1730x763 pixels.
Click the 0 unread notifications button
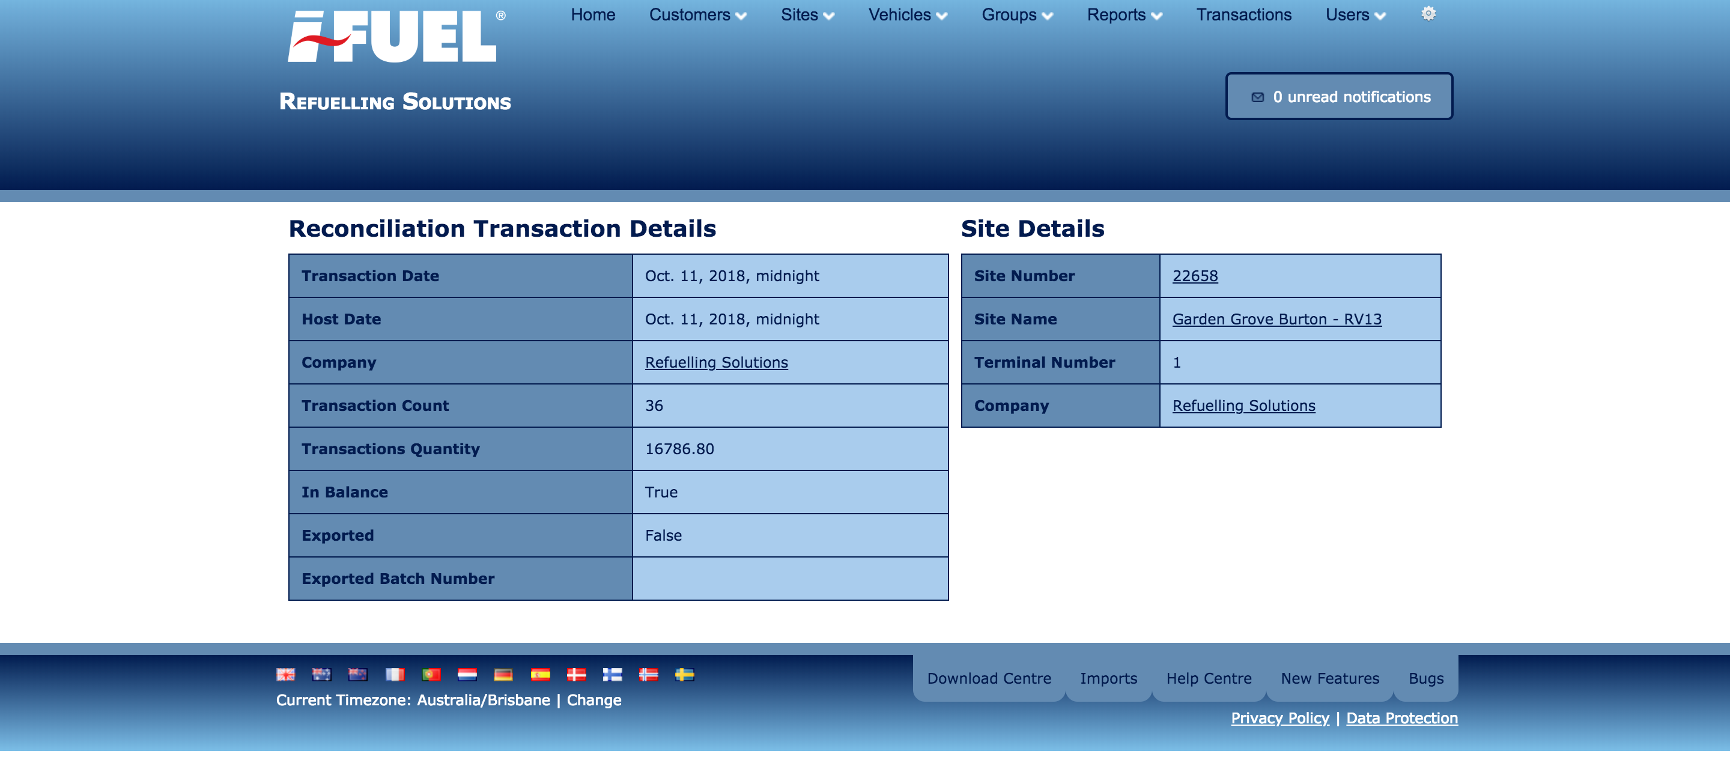tap(1338, 97)
